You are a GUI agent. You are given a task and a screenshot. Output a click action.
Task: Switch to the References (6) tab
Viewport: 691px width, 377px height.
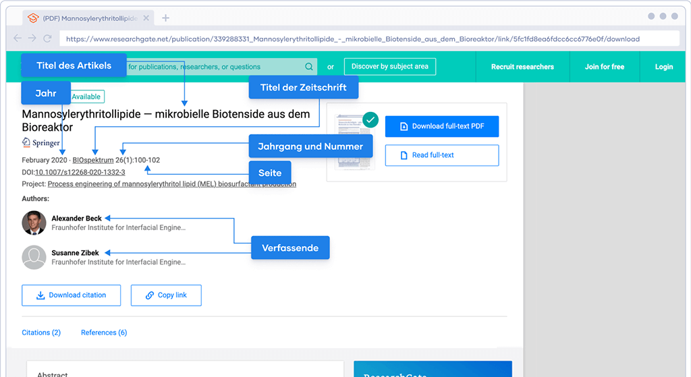coord(104,332)
